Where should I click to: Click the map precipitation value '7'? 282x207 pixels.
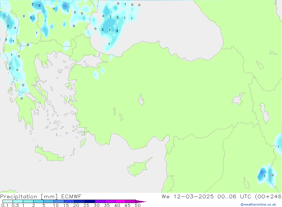pos(39,6)
